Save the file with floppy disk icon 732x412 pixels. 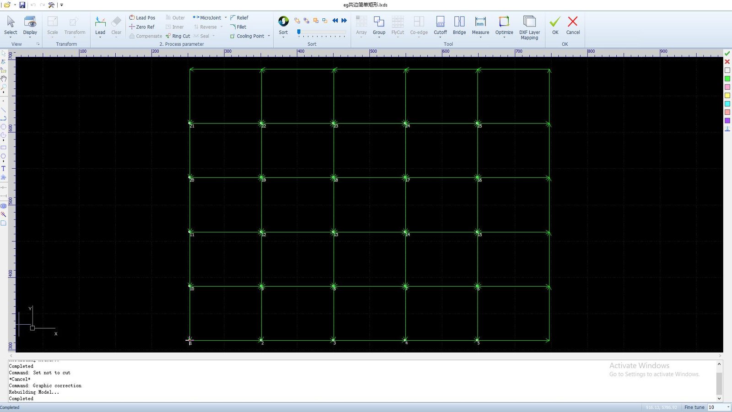click(22, 5)
